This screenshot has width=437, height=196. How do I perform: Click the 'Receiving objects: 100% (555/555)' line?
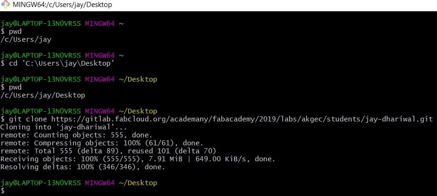pyautogui.click(x=138, y=159)
